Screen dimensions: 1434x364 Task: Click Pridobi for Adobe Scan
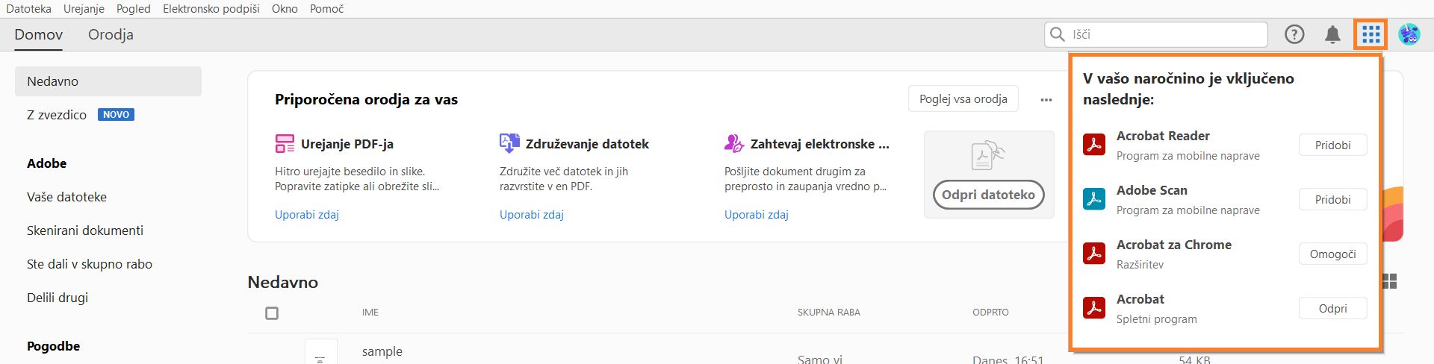pos(1333,199)
